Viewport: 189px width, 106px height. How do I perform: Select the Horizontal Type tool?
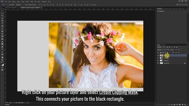coord(2,49)
